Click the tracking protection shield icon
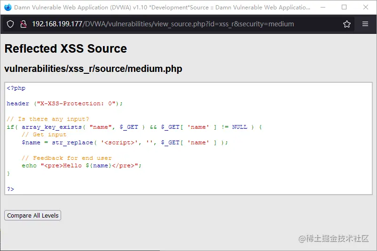Screen dimensions: 377x251 (x=10, y=24)
